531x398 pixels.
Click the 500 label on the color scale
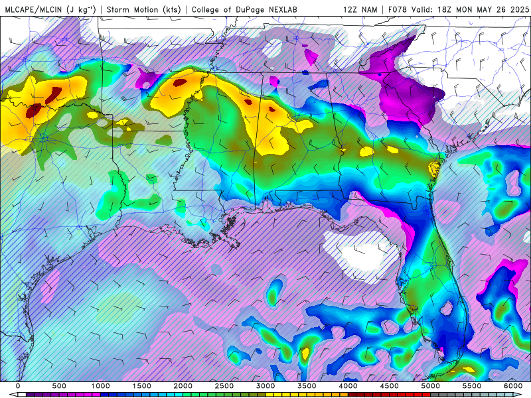pyautogui.click(x=59, y=386)
